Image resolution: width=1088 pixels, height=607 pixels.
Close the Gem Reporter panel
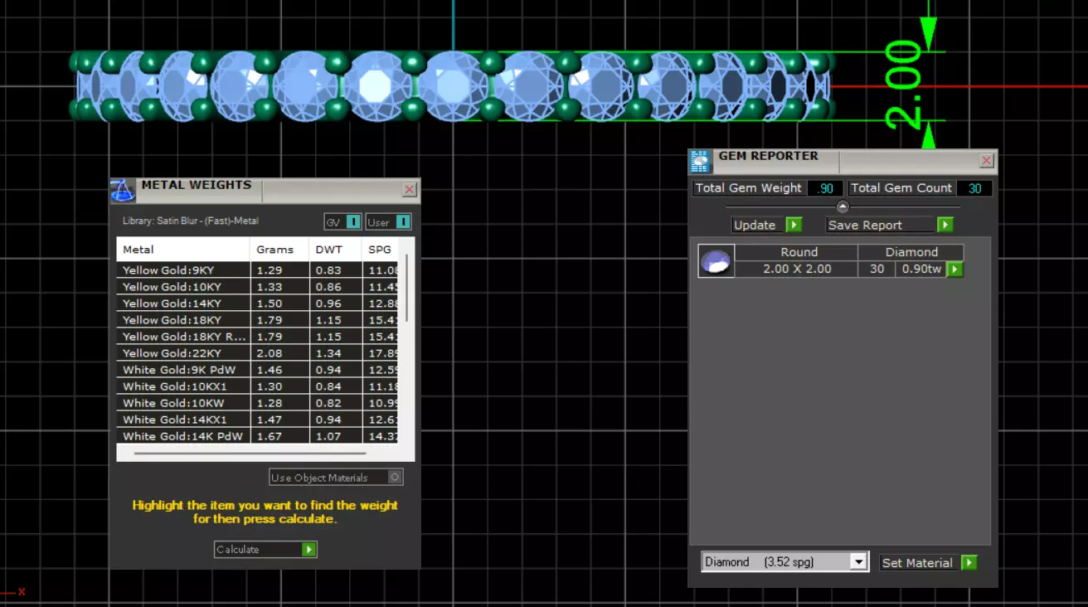986,161
